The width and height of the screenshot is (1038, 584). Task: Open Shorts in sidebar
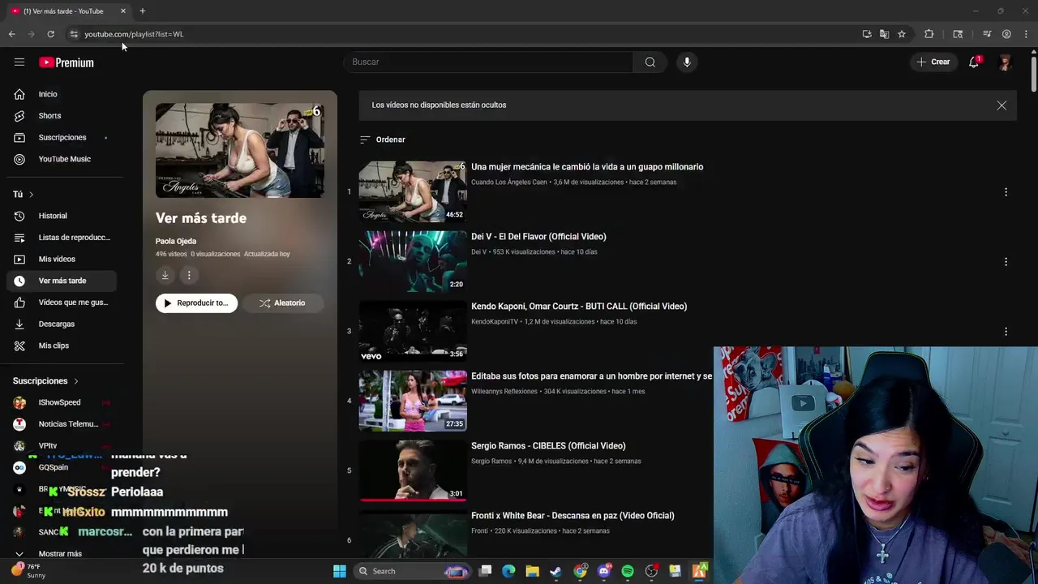pyautogui.click(x=62, y=116)
